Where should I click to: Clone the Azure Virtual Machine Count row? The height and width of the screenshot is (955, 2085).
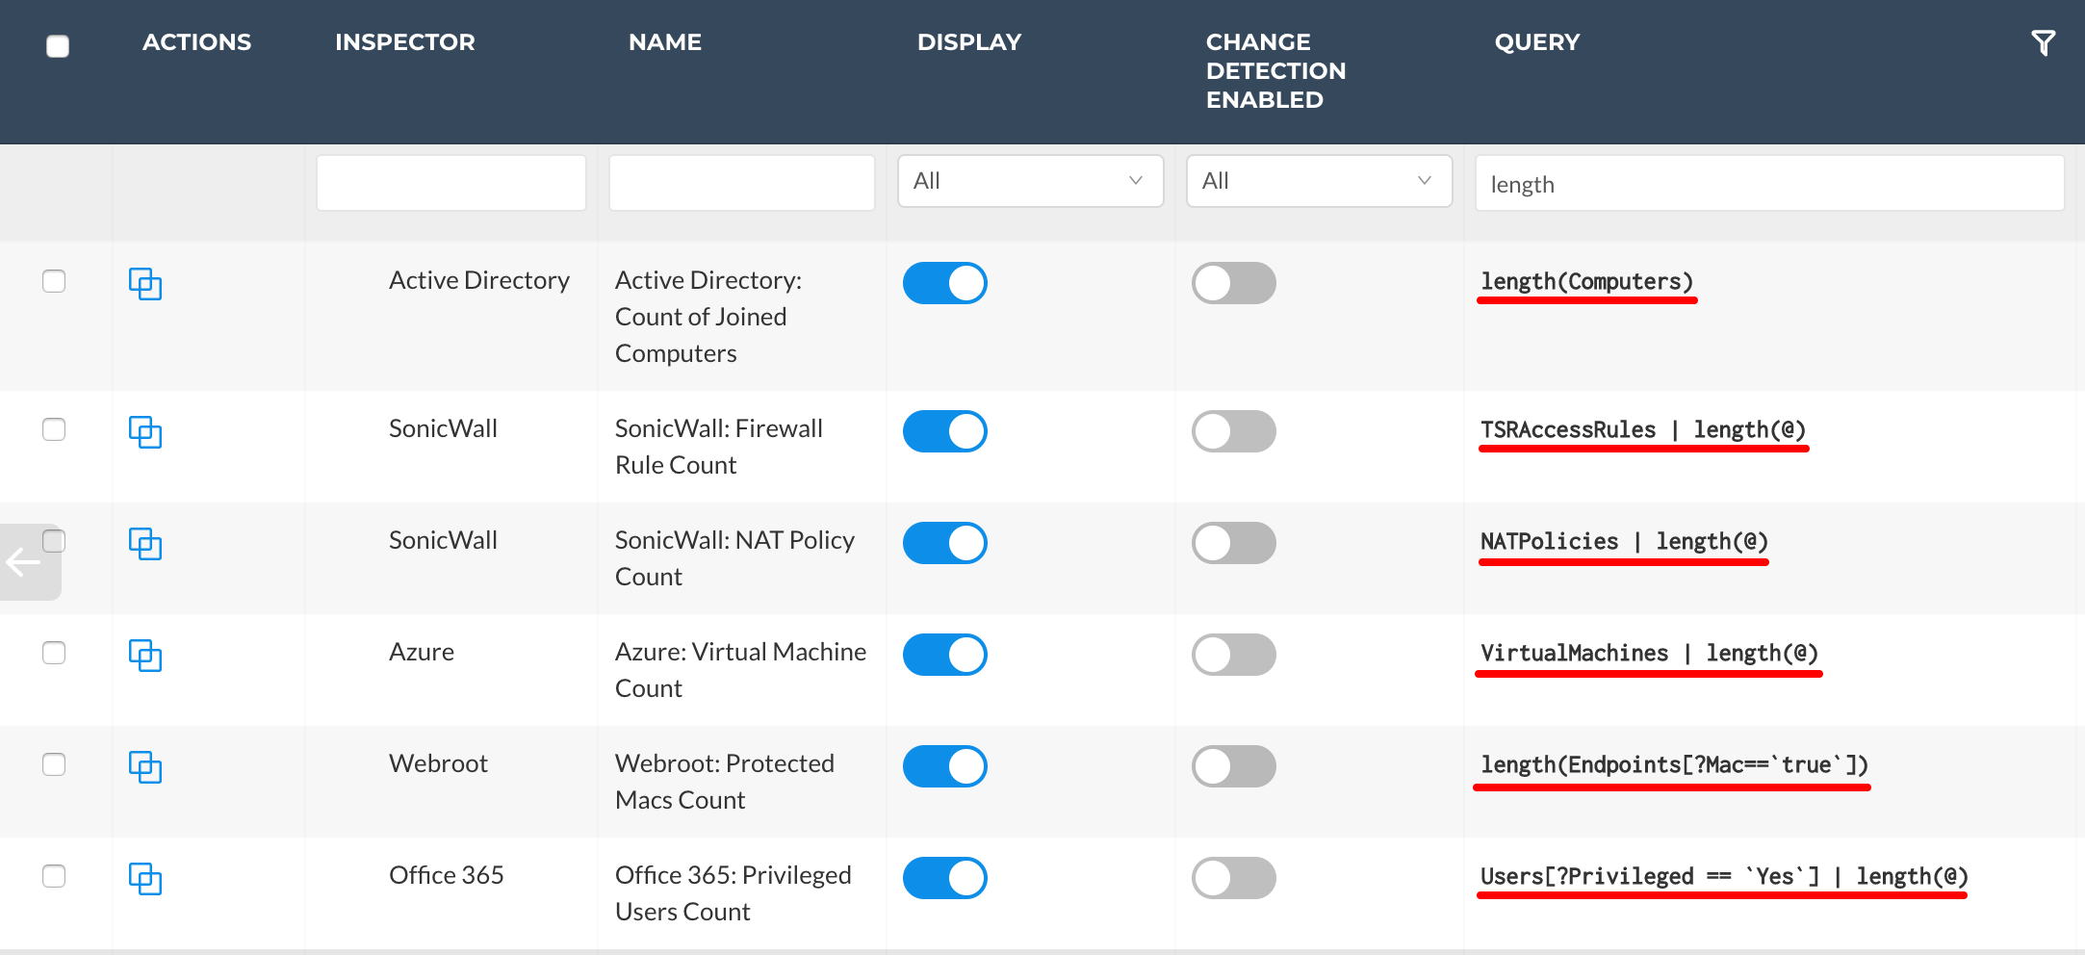[x=145, y=656]
